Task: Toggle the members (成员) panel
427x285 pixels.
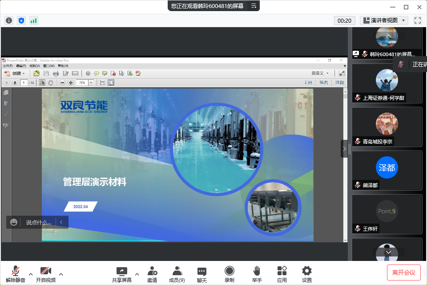Action: [177, 274]
